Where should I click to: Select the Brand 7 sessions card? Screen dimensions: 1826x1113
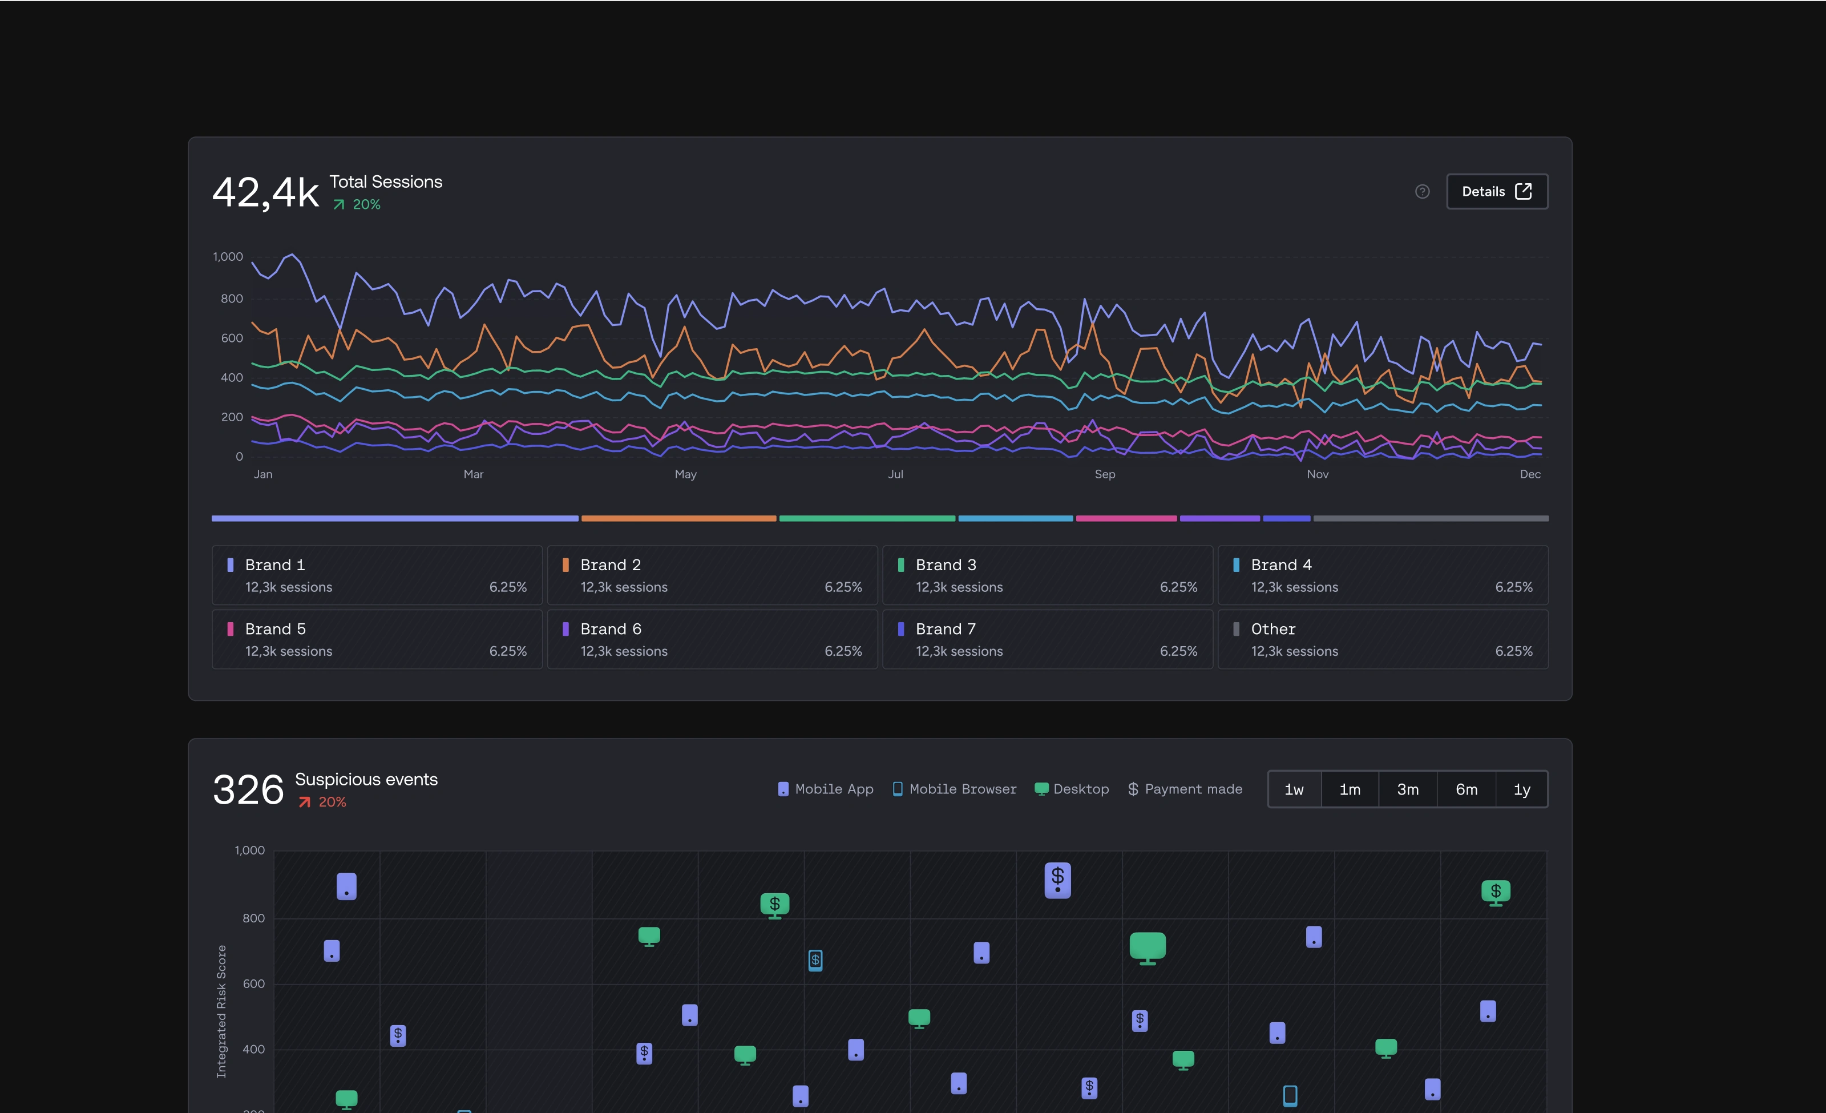click(x=1047, y=639)
